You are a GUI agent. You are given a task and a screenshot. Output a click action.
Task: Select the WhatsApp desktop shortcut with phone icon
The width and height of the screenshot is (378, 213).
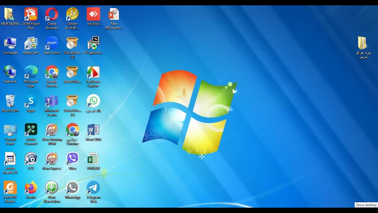coord(72,188)
